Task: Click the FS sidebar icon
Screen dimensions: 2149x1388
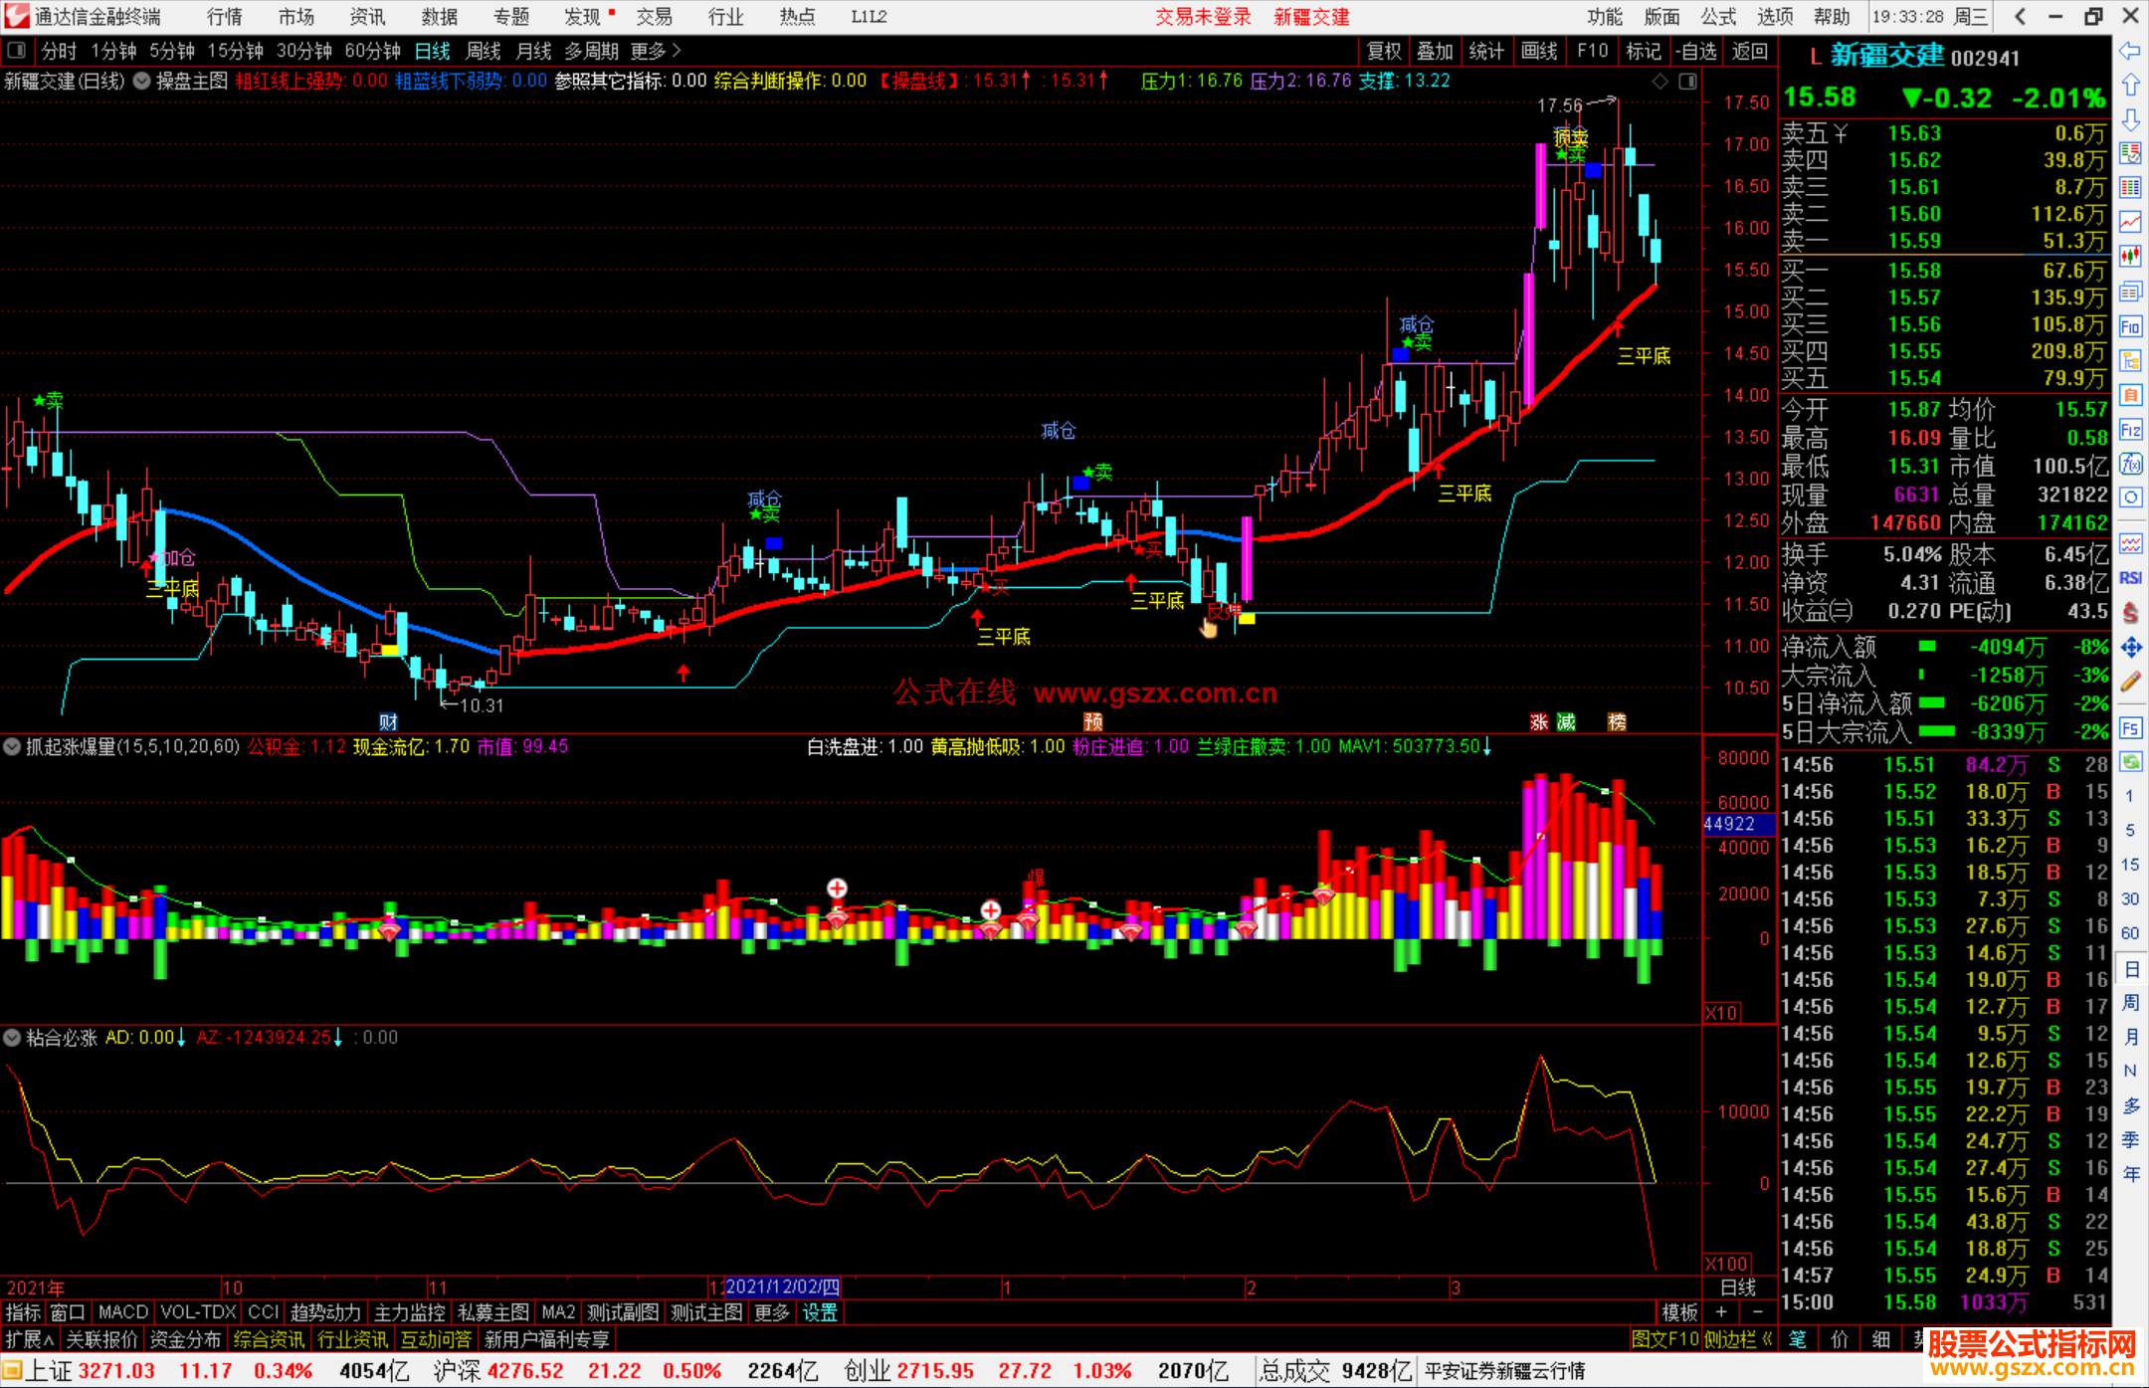Action: [x=2130, y=728]
